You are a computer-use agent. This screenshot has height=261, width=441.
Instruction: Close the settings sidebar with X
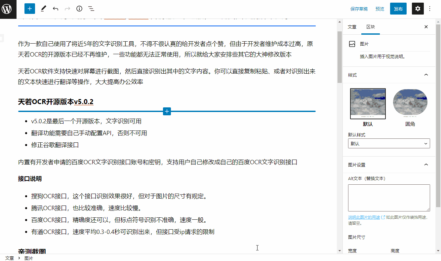[x=426, y=27]
